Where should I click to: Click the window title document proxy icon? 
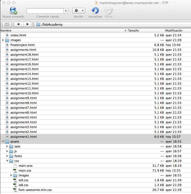(97, 3)
